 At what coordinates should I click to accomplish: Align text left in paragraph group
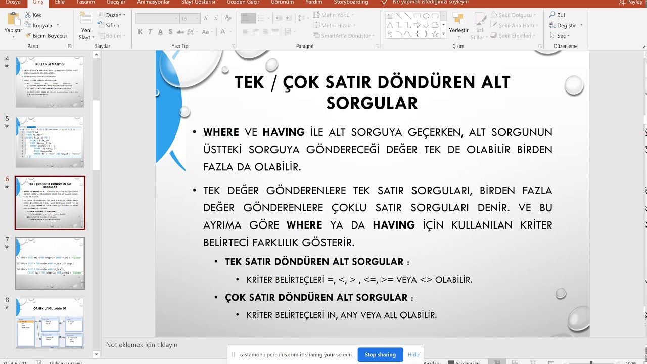(245, 32)
